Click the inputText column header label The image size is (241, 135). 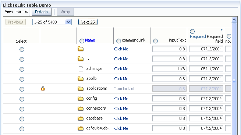pyautogui.click(x=177, y=40)
